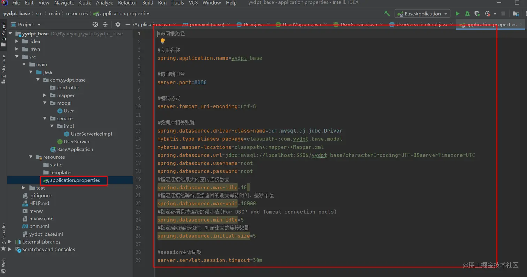Viewport: 527px width, 277px height.
Task: Click line number 16 in gutter
Action: point(138,155)
